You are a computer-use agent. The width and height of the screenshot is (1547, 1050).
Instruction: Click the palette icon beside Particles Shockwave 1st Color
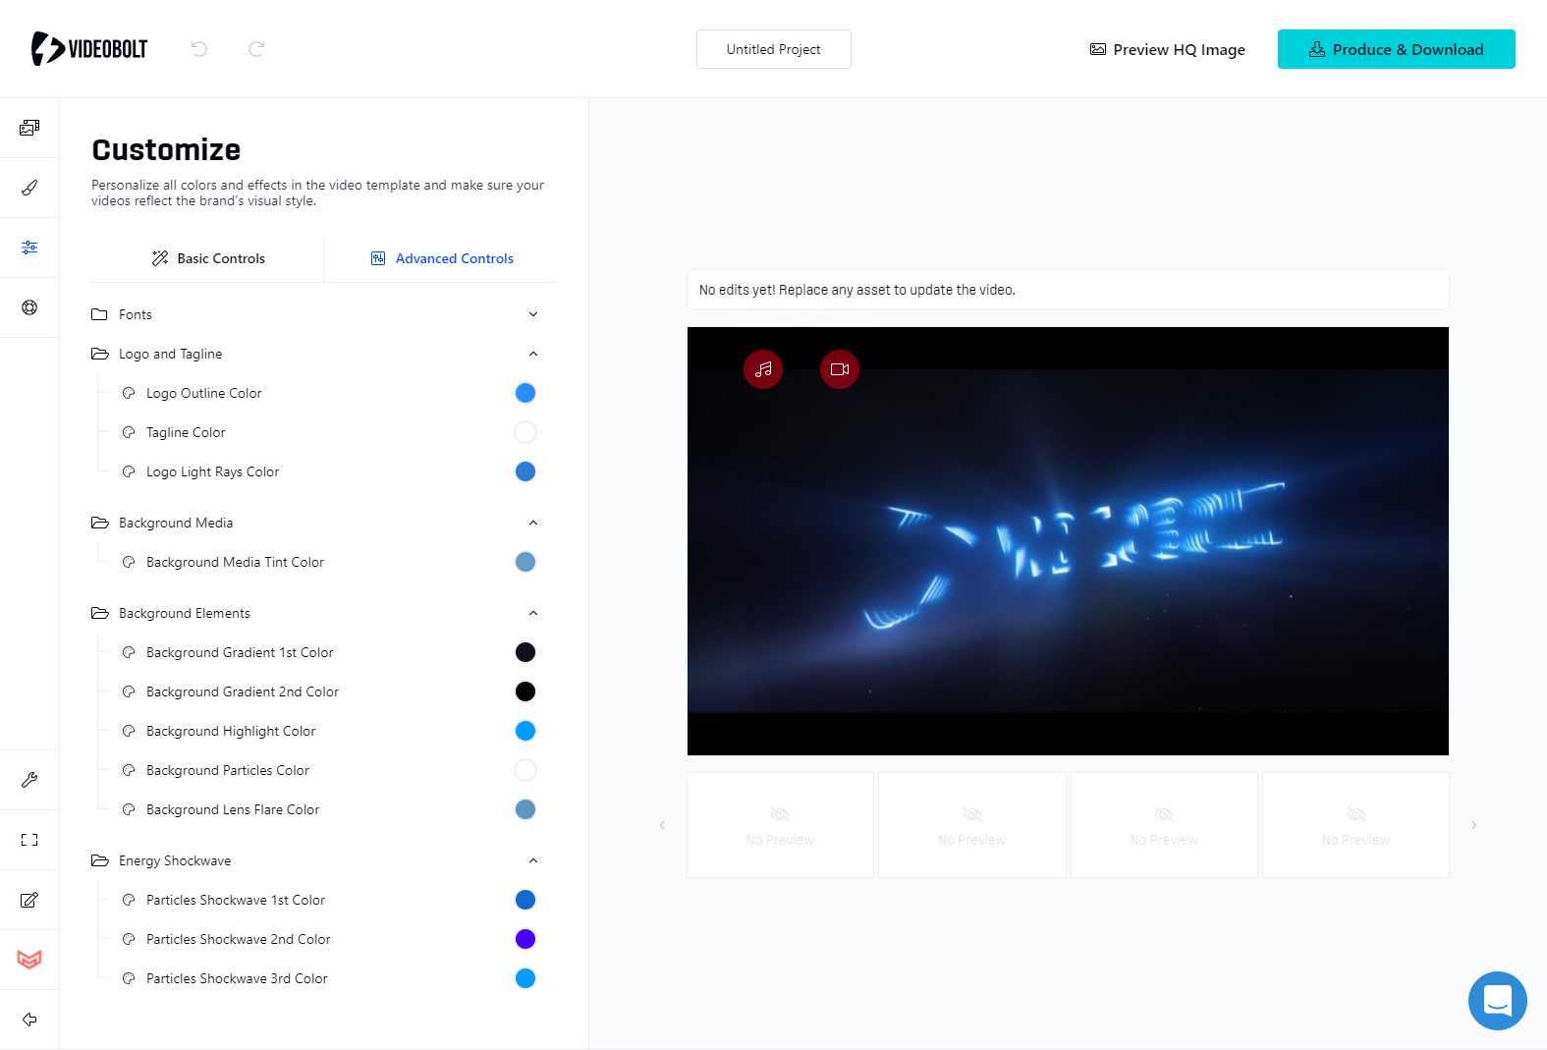point(129,900)
